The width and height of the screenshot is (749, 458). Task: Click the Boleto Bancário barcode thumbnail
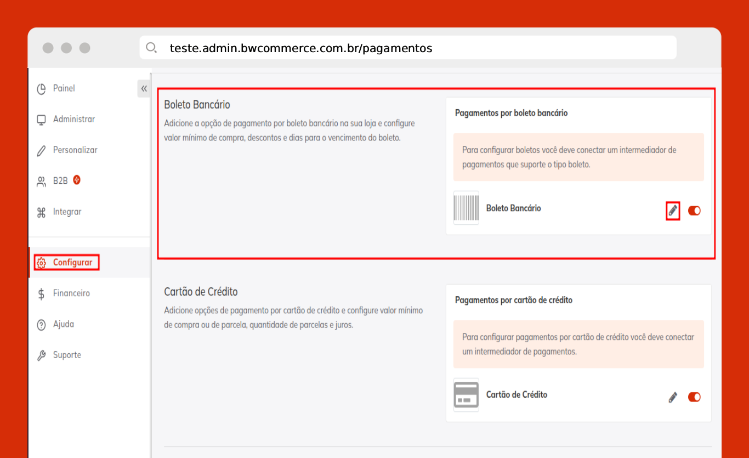(466, 208)
